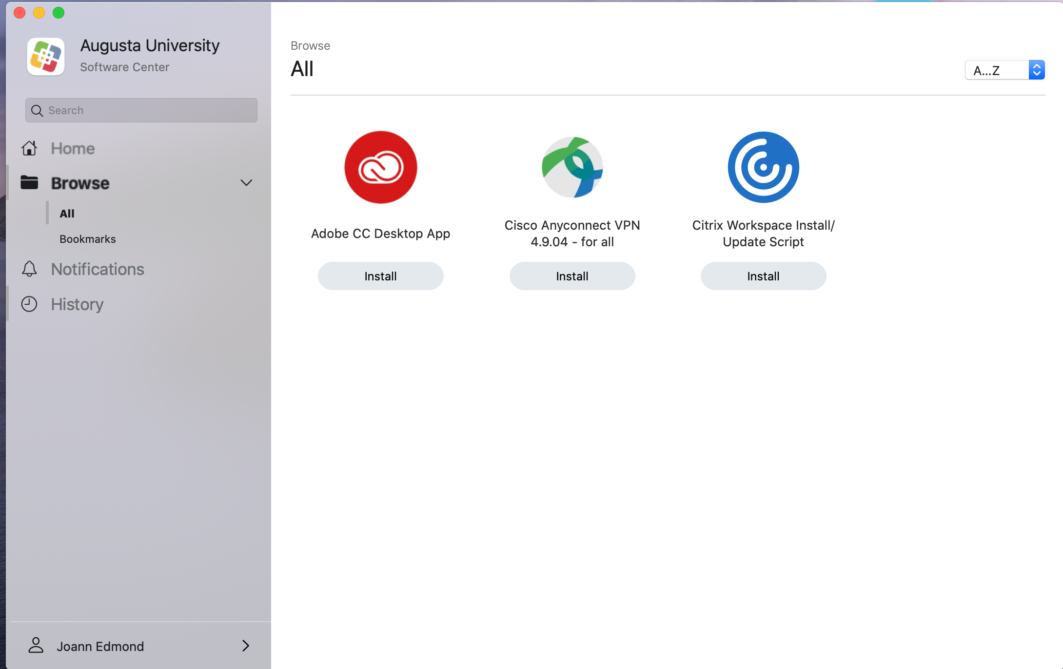Select the Browse sidebar item
This screenshot has width=1063, height=669.
(80, 183)
